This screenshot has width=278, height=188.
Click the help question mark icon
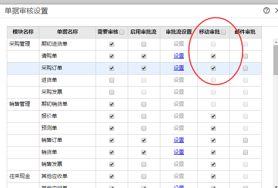pyautogui.click(x=266, y=11)
